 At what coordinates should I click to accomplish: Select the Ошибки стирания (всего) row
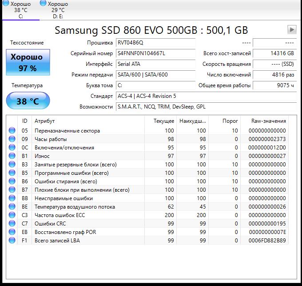click(147, 181)
